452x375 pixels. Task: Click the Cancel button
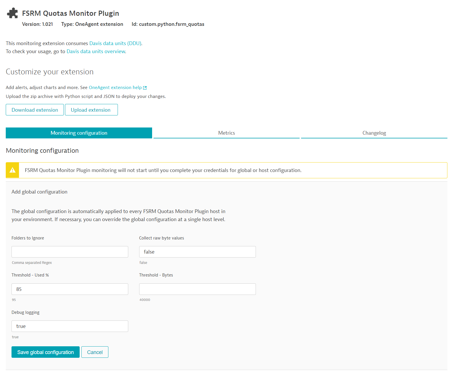[x=95, y=352]
